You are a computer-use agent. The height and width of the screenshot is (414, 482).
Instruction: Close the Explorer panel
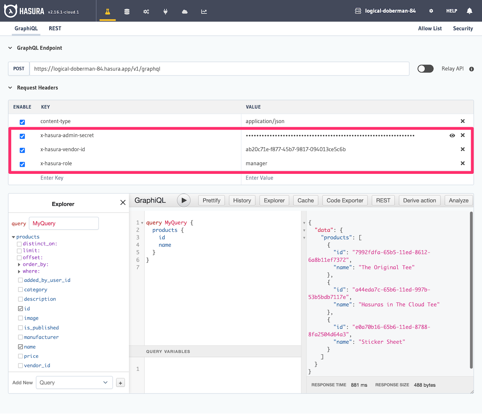click(x=123, y=203)
